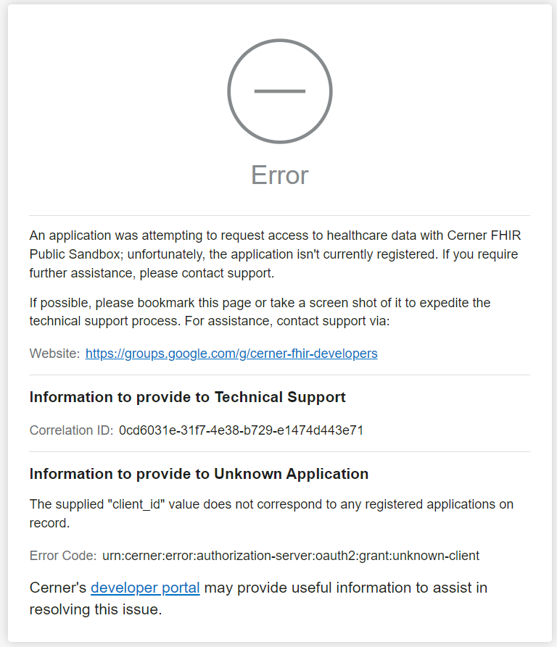Click 'Information to provide to Technical Support' heading
The width and height of the screenshot is (557, 647).
click(187, 397)
